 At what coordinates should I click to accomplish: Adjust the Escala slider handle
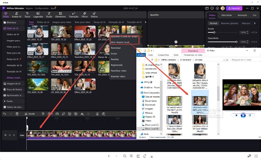point(214,32)
